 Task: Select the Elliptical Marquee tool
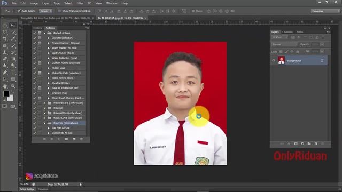click(x=5, y=26)
